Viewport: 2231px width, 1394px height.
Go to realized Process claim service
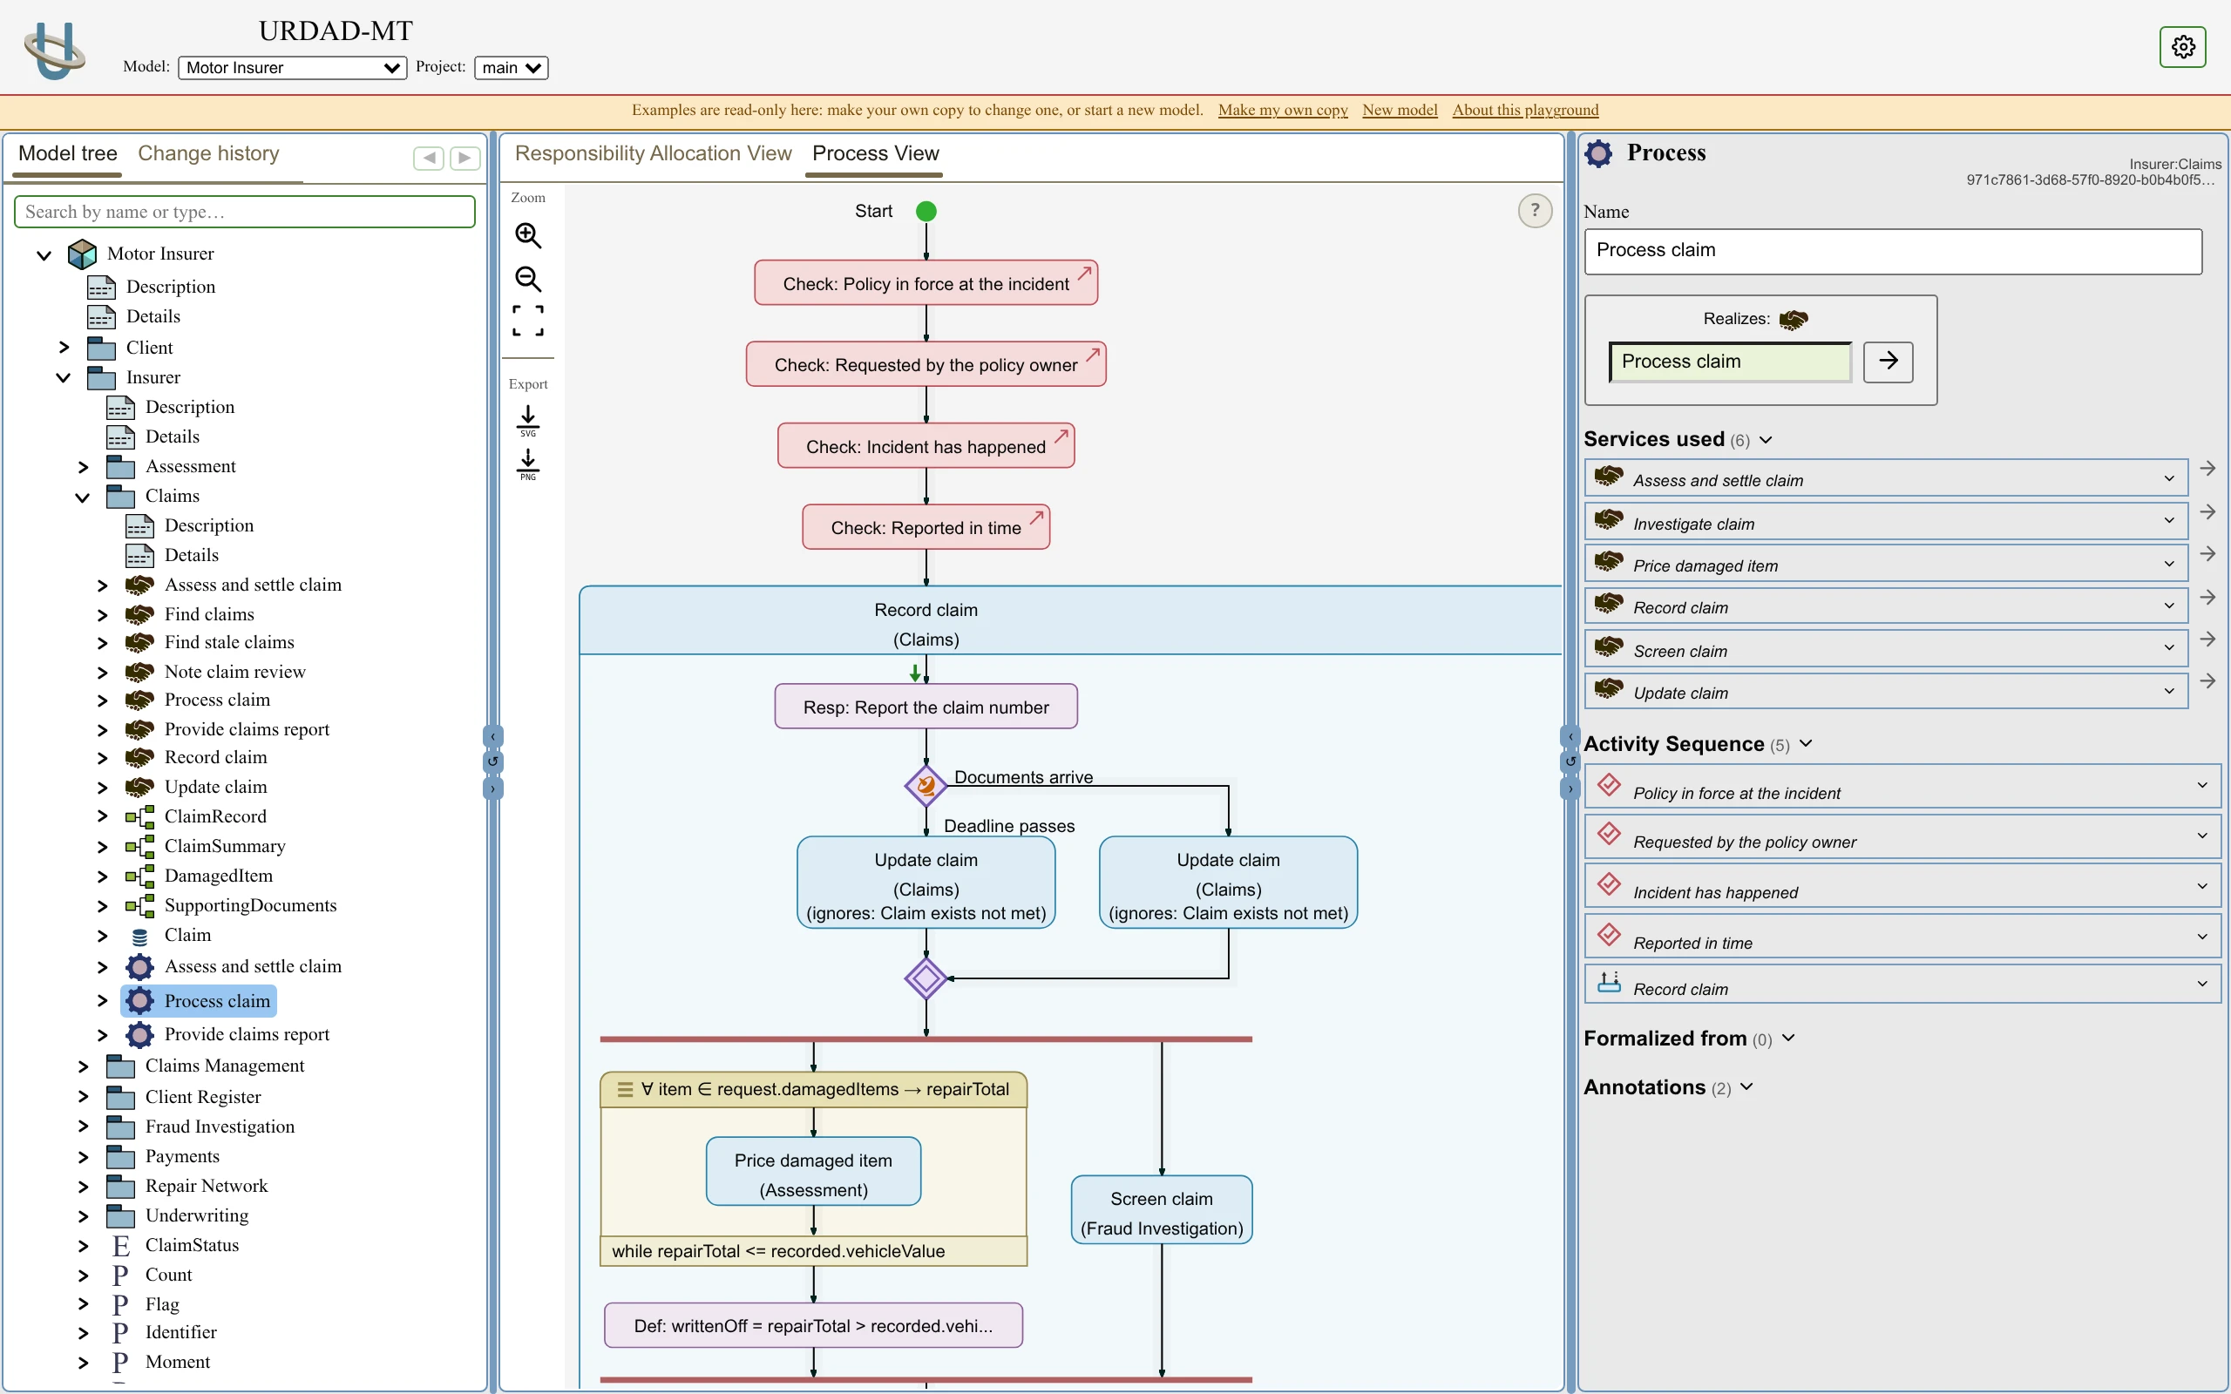pyautogui.click(x=1888, y=362)
